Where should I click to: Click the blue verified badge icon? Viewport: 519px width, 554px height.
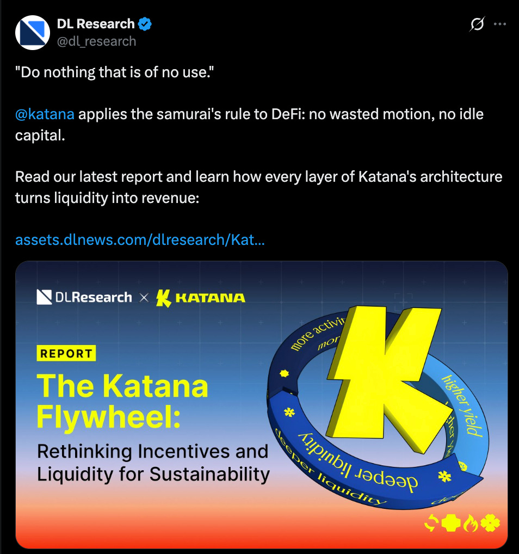(x=145, y=24)
